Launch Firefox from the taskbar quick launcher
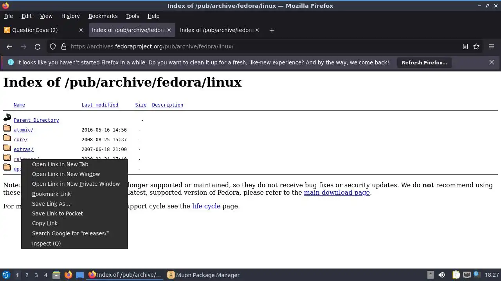 [68, 275]
